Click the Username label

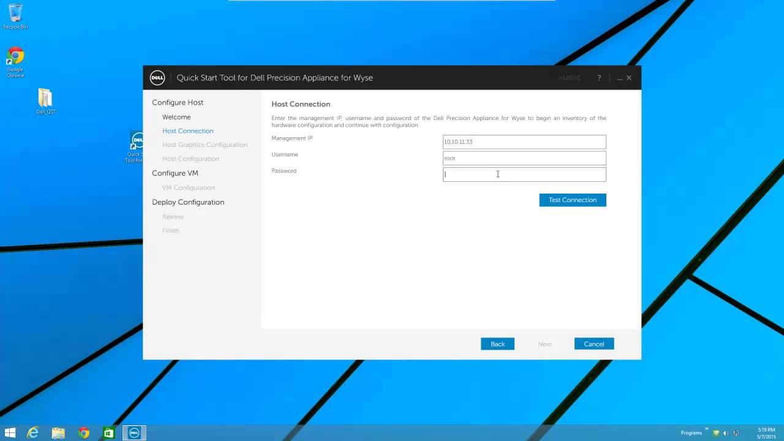point(285,155)
